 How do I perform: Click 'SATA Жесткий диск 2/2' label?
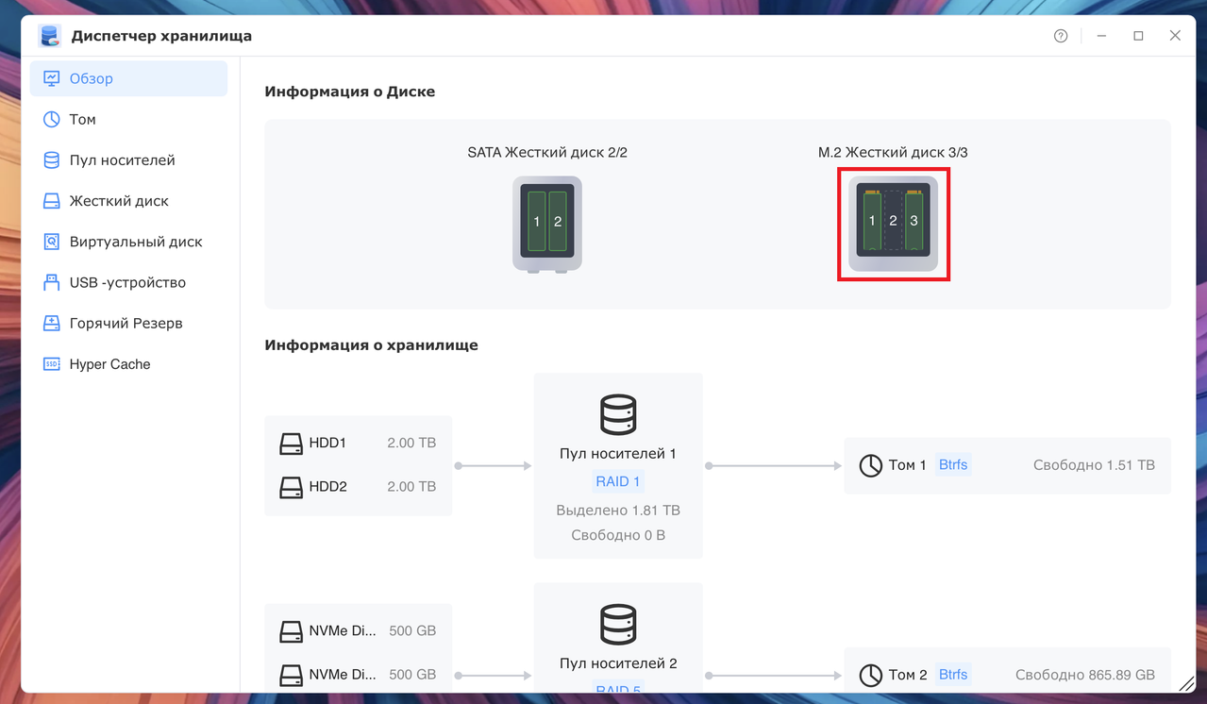pos(547,152)
